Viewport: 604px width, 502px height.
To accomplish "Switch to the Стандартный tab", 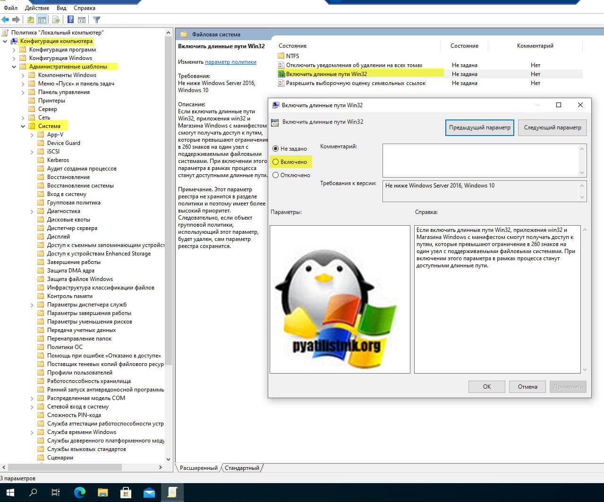I will tap(242, 468).
